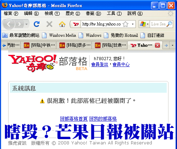Go back with the Back arrow button

tap(9, 24)
